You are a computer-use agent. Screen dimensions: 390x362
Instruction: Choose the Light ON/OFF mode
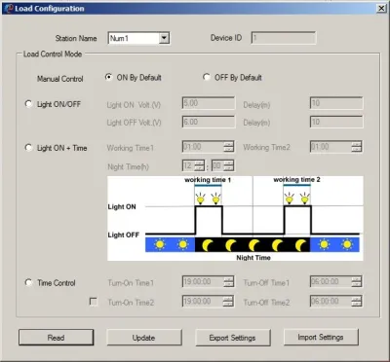(28, 104)
